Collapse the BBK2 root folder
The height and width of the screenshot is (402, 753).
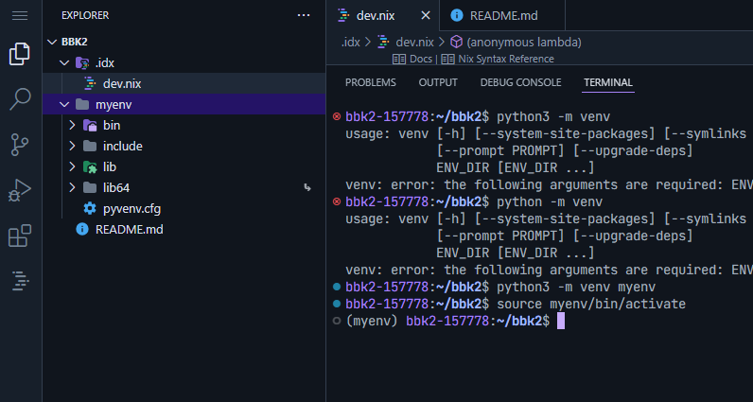pyautogui.click(x=52, y=42)
